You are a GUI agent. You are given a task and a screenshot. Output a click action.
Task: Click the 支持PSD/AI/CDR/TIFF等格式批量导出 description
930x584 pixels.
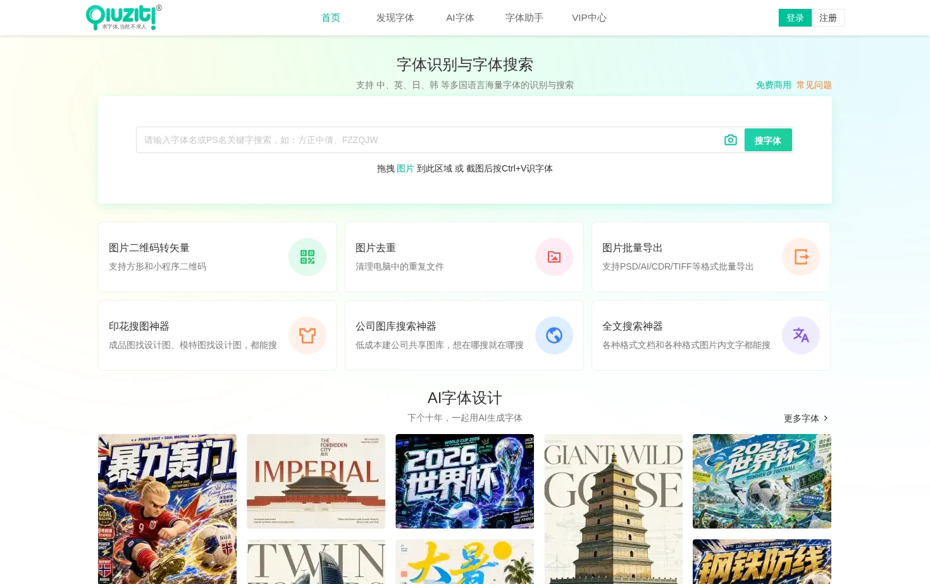coord(678,266)
